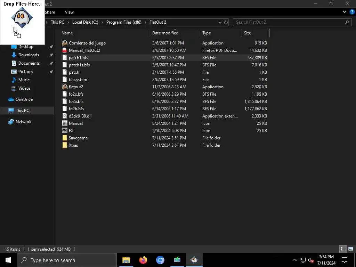Open the taskbar app with monitor icon

point(177,260)
